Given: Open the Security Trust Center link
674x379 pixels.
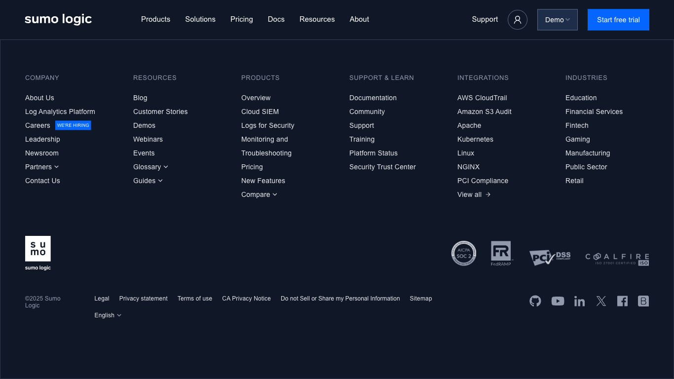Looking at the screenshot, I should (382, 167).
